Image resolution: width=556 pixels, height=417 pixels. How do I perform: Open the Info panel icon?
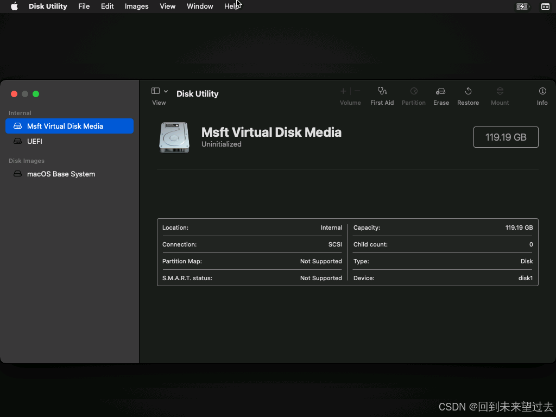point(542,91)
